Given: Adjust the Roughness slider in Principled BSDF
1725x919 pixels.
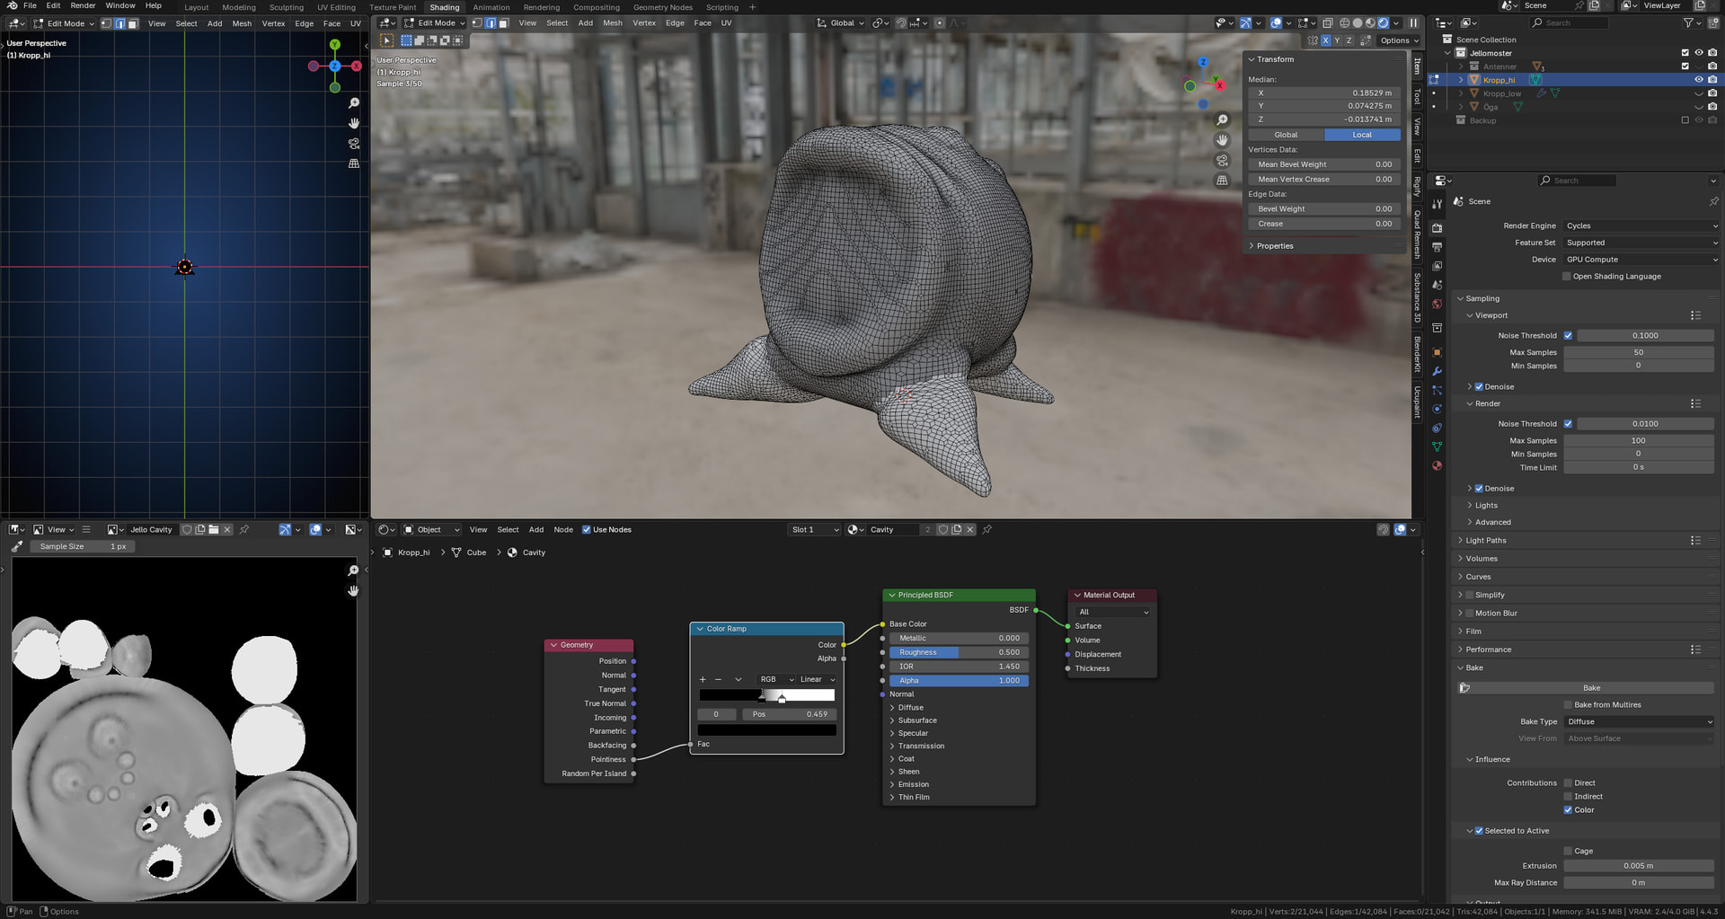Looking at the screenshot, I should 959,653.
